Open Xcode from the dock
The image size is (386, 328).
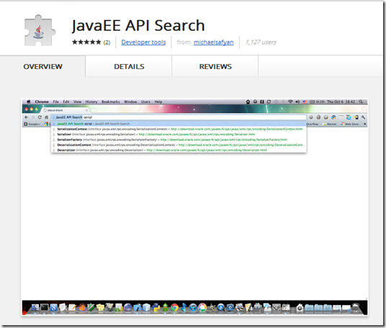click(x=138, y=307)
